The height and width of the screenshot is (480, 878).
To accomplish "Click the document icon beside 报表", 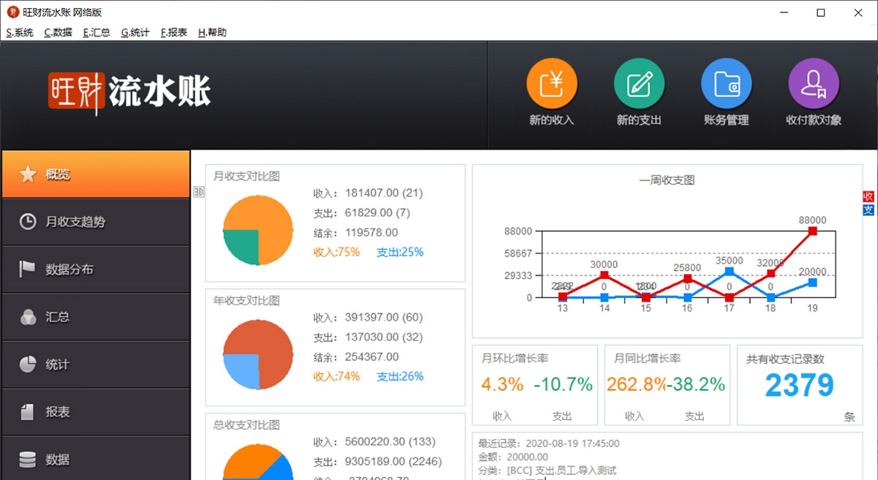I will tap(28, 412).
